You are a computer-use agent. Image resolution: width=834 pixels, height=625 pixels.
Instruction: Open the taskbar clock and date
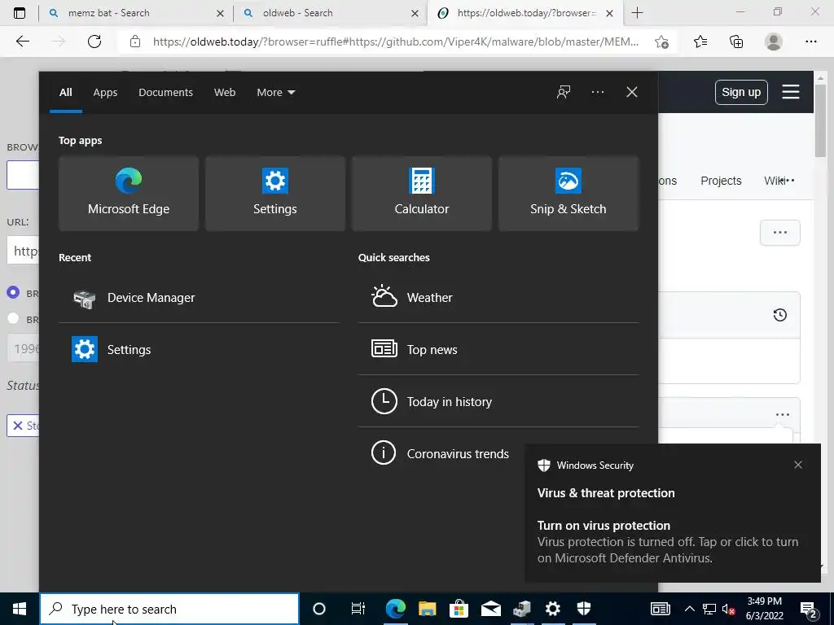click(764, 609)
